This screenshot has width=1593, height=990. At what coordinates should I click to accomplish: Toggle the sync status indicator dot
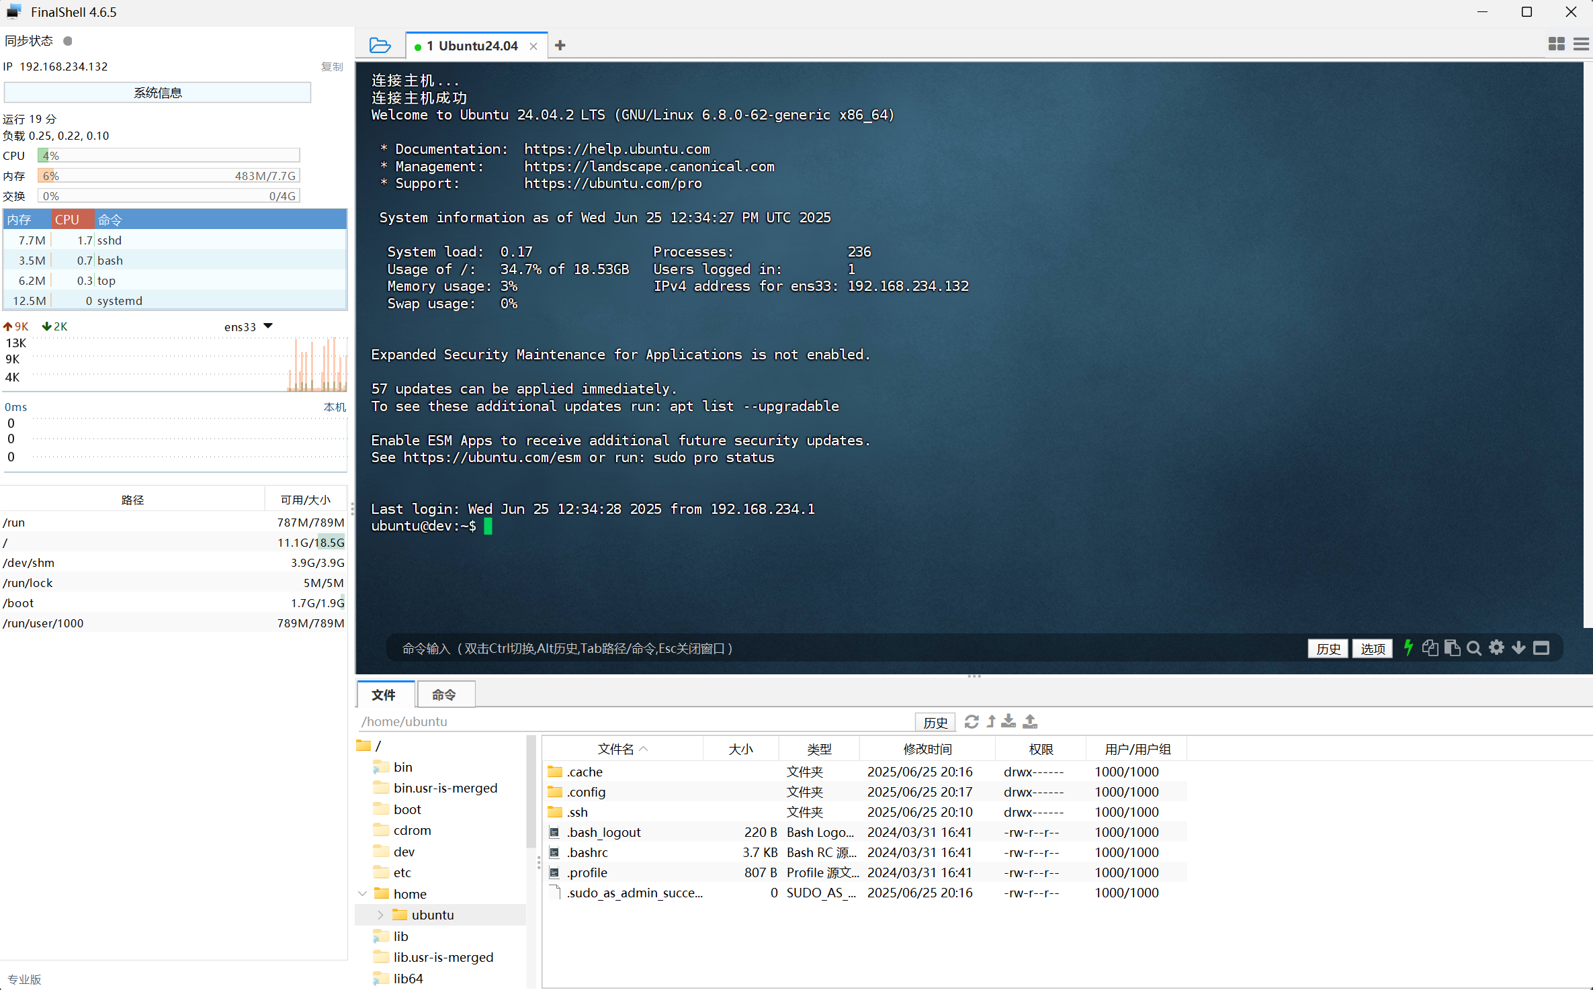67,41
